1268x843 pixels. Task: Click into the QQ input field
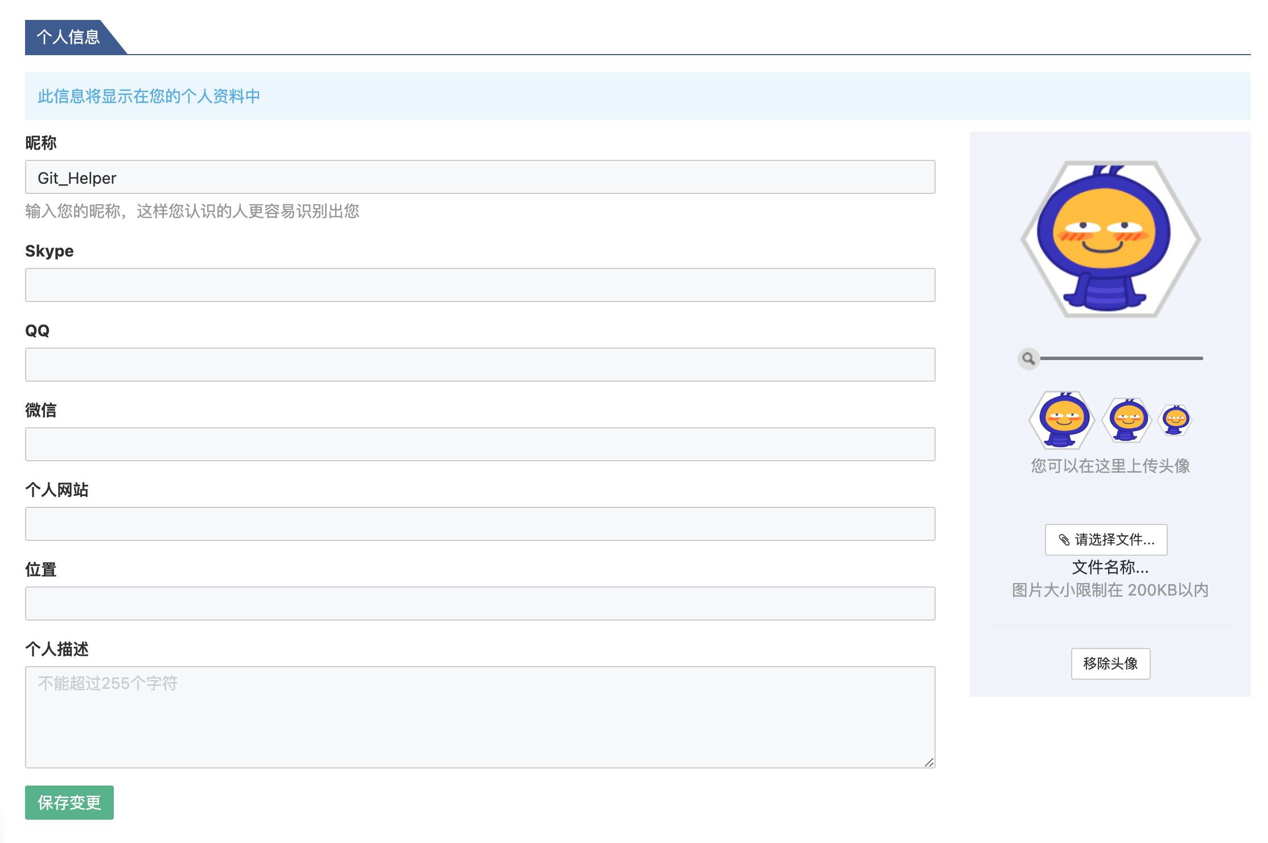click(480, 365)
